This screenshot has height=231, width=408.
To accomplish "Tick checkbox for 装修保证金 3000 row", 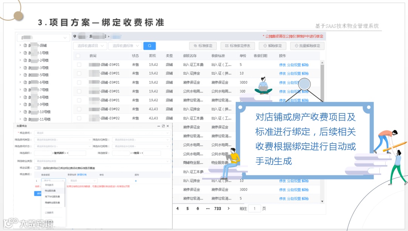I will (79, 82).
